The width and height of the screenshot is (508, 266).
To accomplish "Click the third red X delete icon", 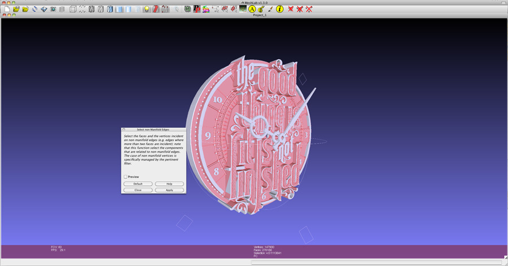I will (309, 9).
